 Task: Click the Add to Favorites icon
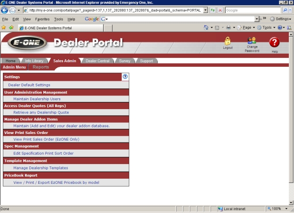(x=11, y=28)
